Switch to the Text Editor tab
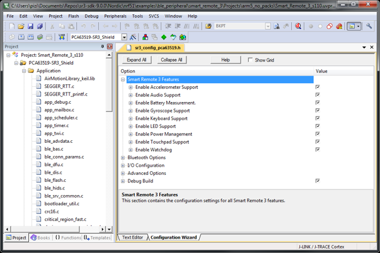The image size is (380, 253). click(132, 237)
